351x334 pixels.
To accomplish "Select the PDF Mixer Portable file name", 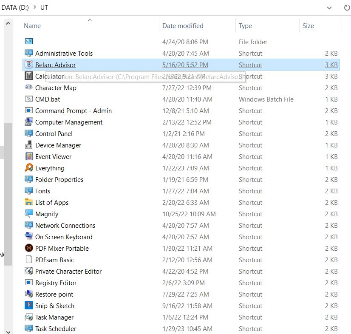I will click(62, 248).
